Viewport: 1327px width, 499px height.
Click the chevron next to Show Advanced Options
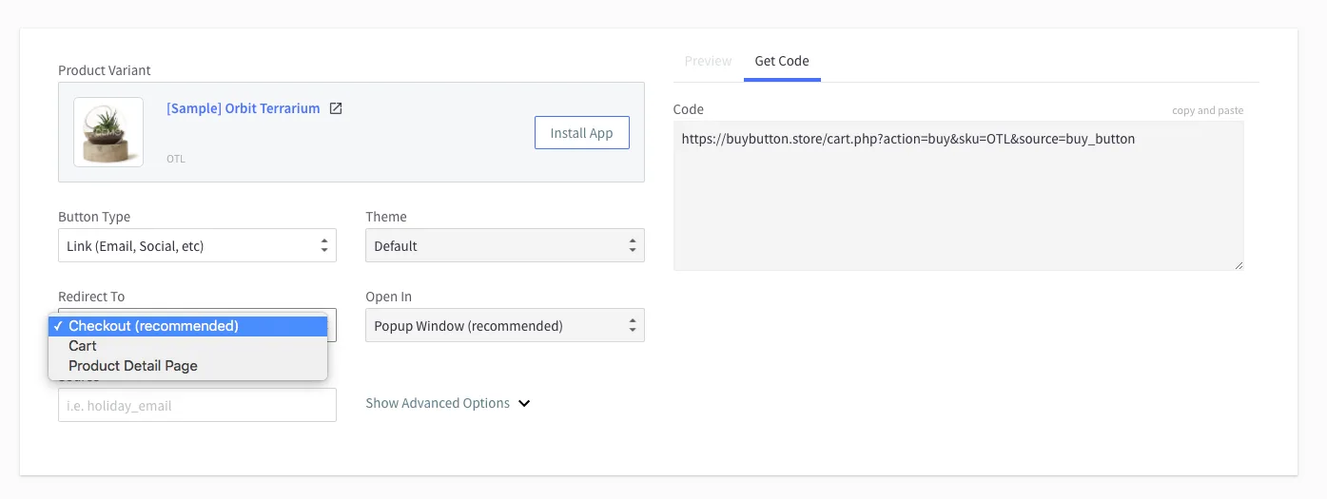(x=524, y=403)
